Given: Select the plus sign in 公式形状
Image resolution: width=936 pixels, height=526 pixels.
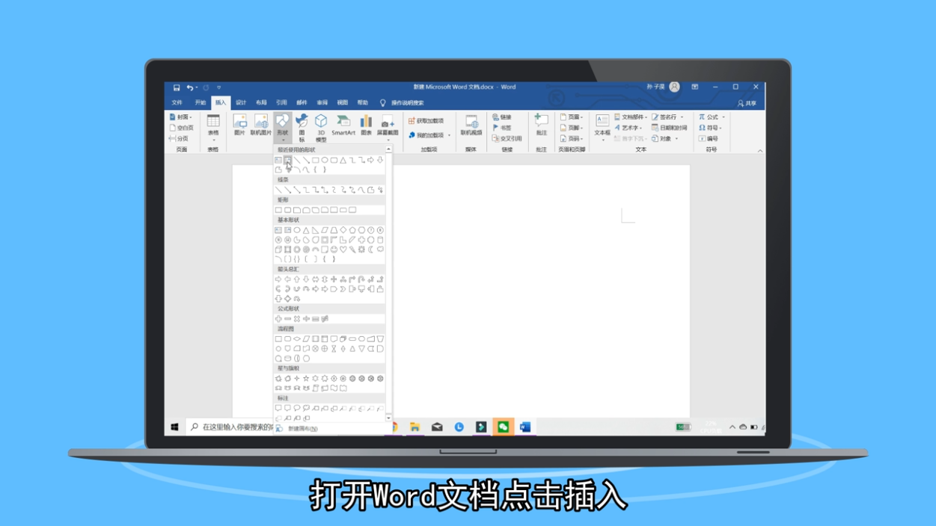Looking at the screenshot, I should click(278, 318).
